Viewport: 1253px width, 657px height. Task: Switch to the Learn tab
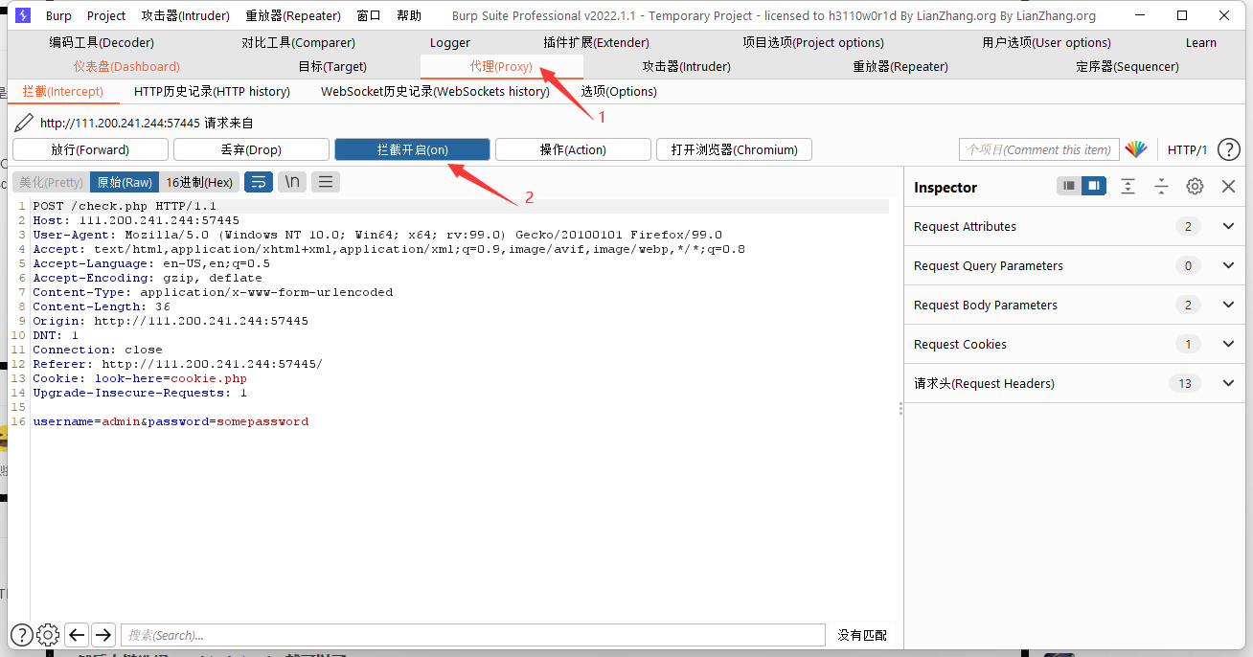[1200, 42]
